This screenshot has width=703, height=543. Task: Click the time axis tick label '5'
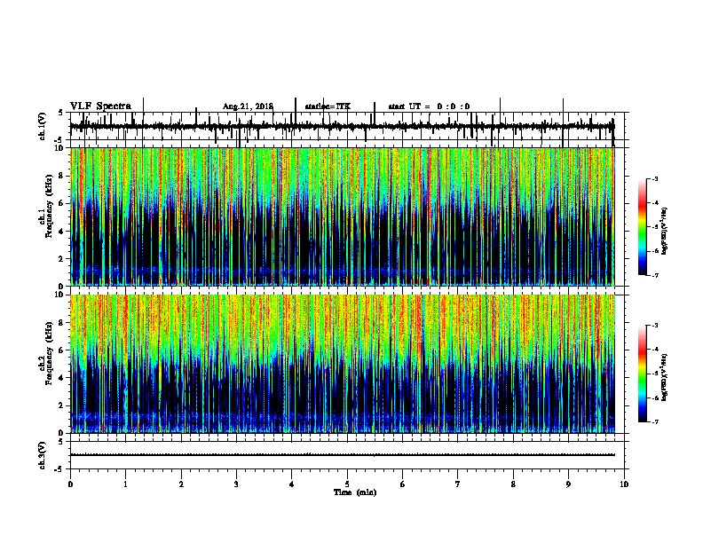pyautogui.click(x=347, y=484)
